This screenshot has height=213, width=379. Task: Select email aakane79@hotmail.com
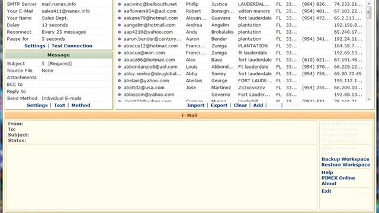[150, 18]
